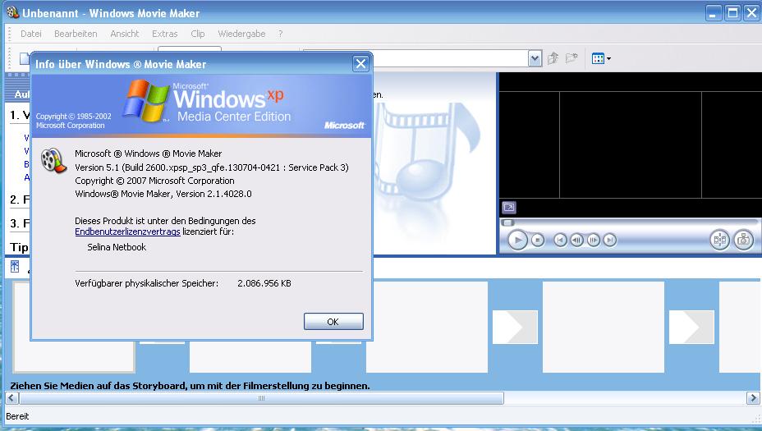The image size is (762, 431).
Task: Move the preview seek bar thumb
Action: coord(508,222)
